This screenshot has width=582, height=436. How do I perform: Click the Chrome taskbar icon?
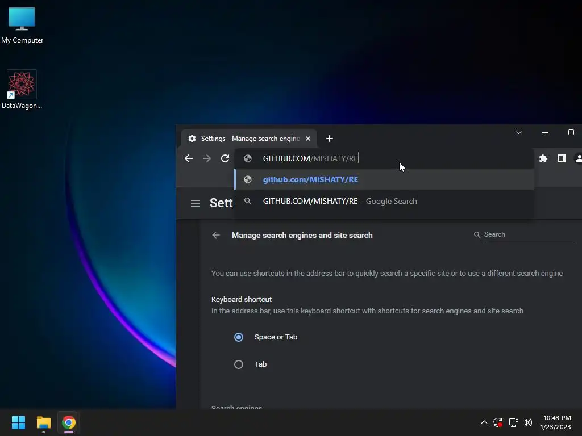[x=69, y=422]
